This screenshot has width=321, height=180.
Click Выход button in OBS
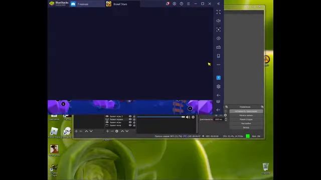coord(246,127)
